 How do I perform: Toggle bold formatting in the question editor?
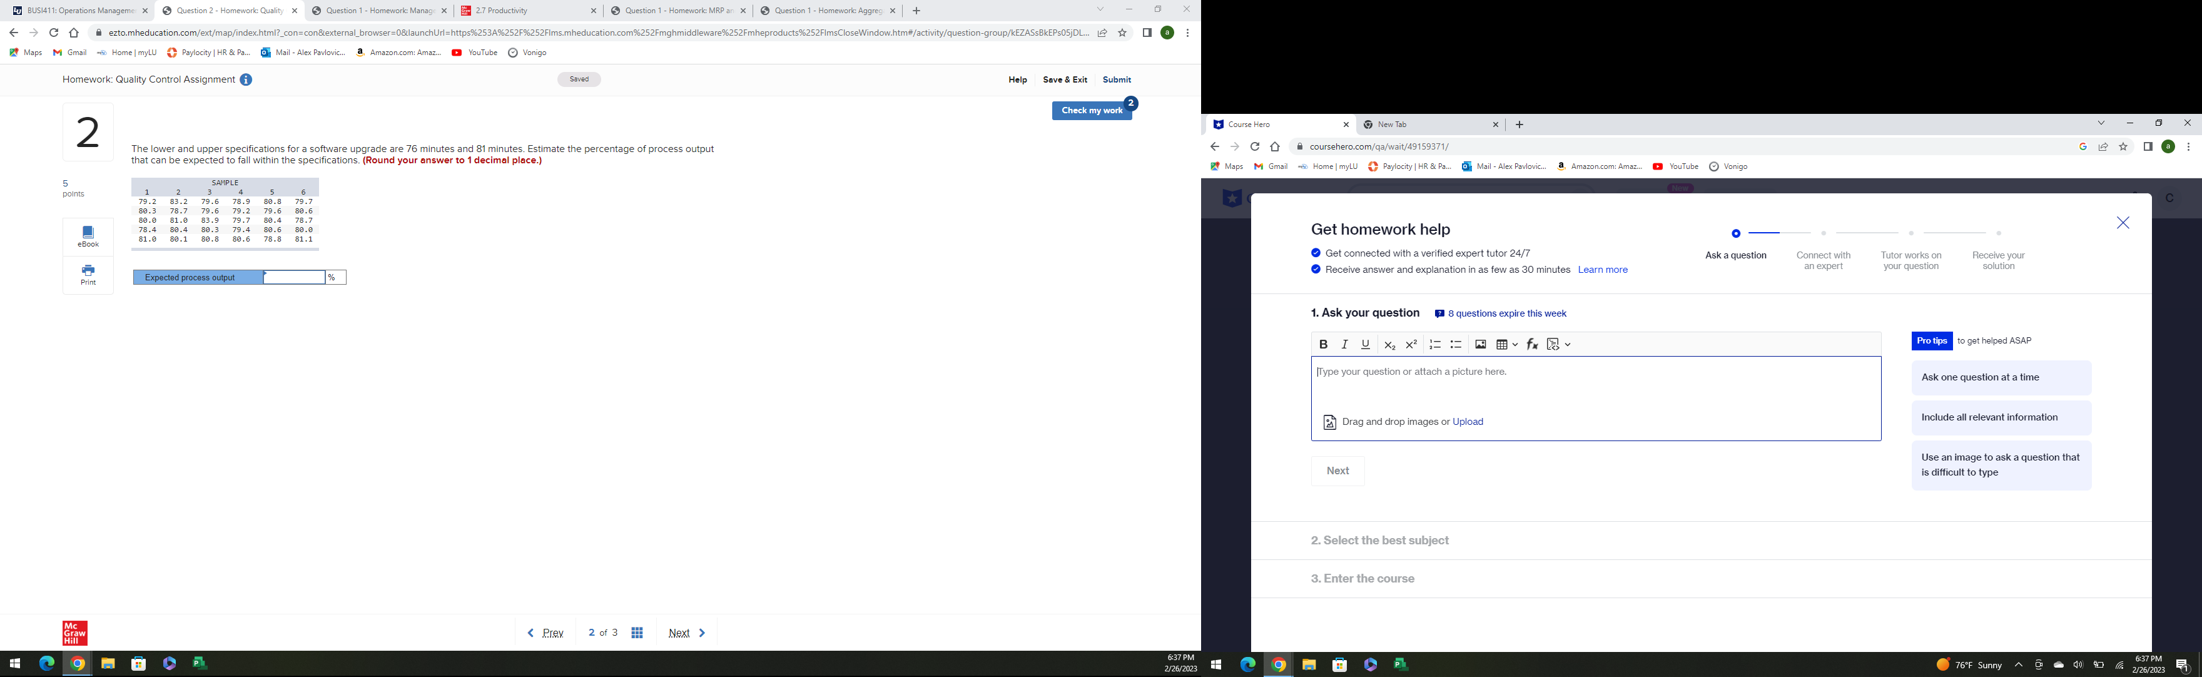1324,345
